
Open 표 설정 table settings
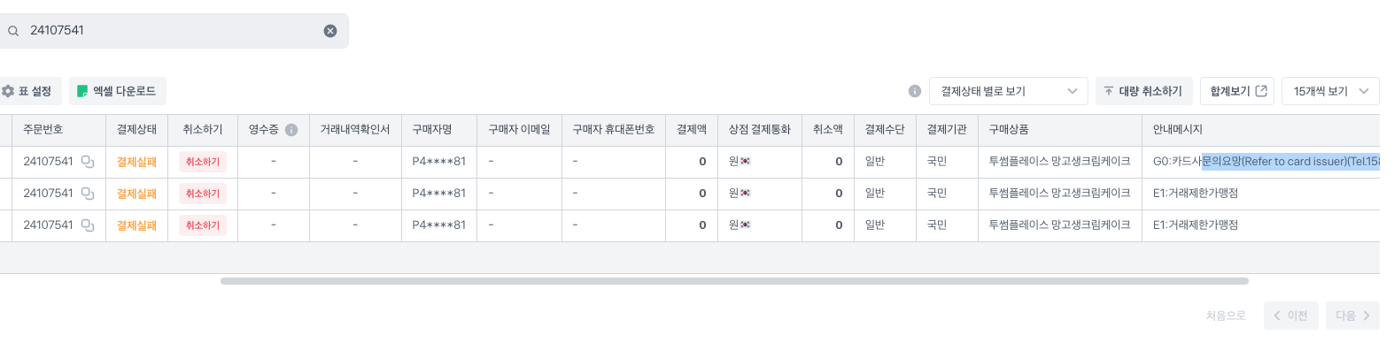click(x=27, y=91)
